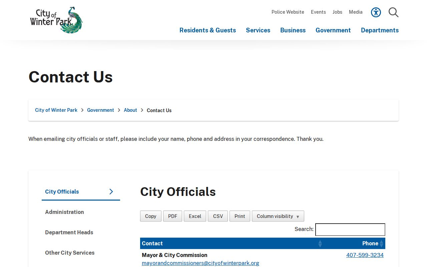Open the Departments menu
Screen dimensions: 427x267
click(x=380, y=30)
